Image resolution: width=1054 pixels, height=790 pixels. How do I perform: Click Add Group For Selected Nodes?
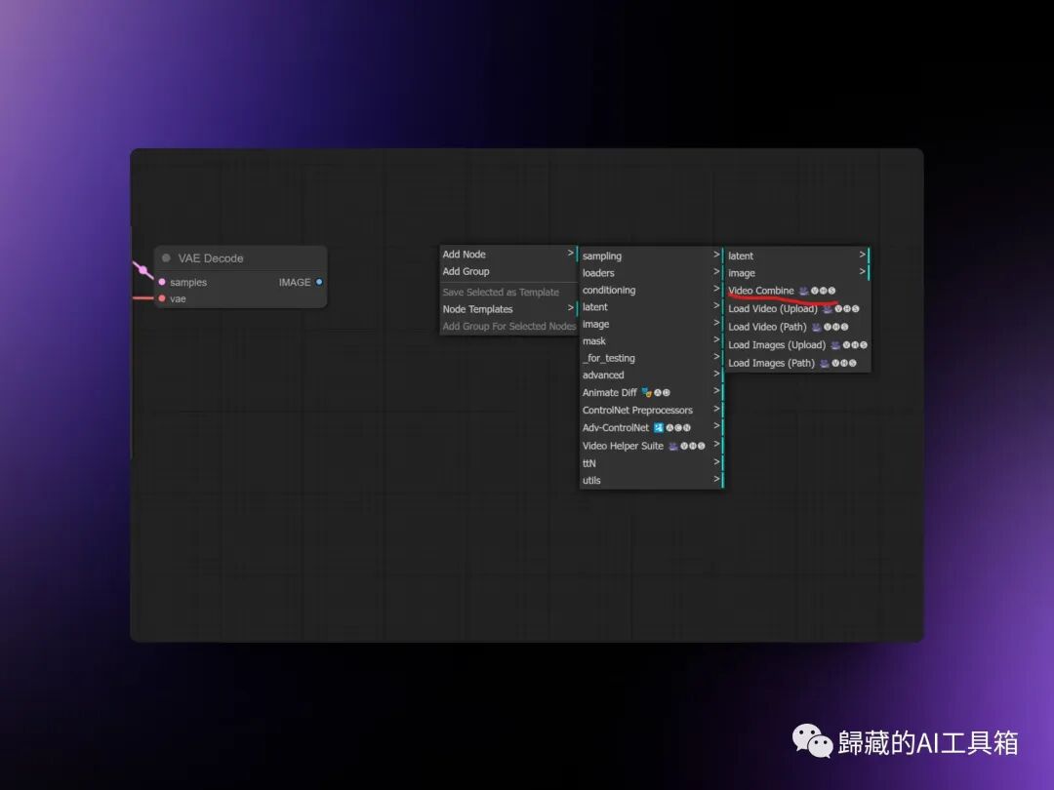(x=508, y=327)
